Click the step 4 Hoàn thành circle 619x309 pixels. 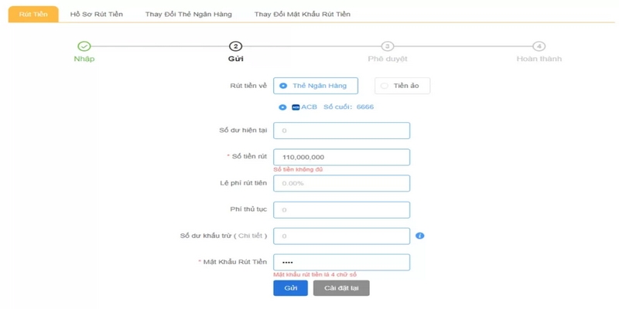tap(539, 46)
